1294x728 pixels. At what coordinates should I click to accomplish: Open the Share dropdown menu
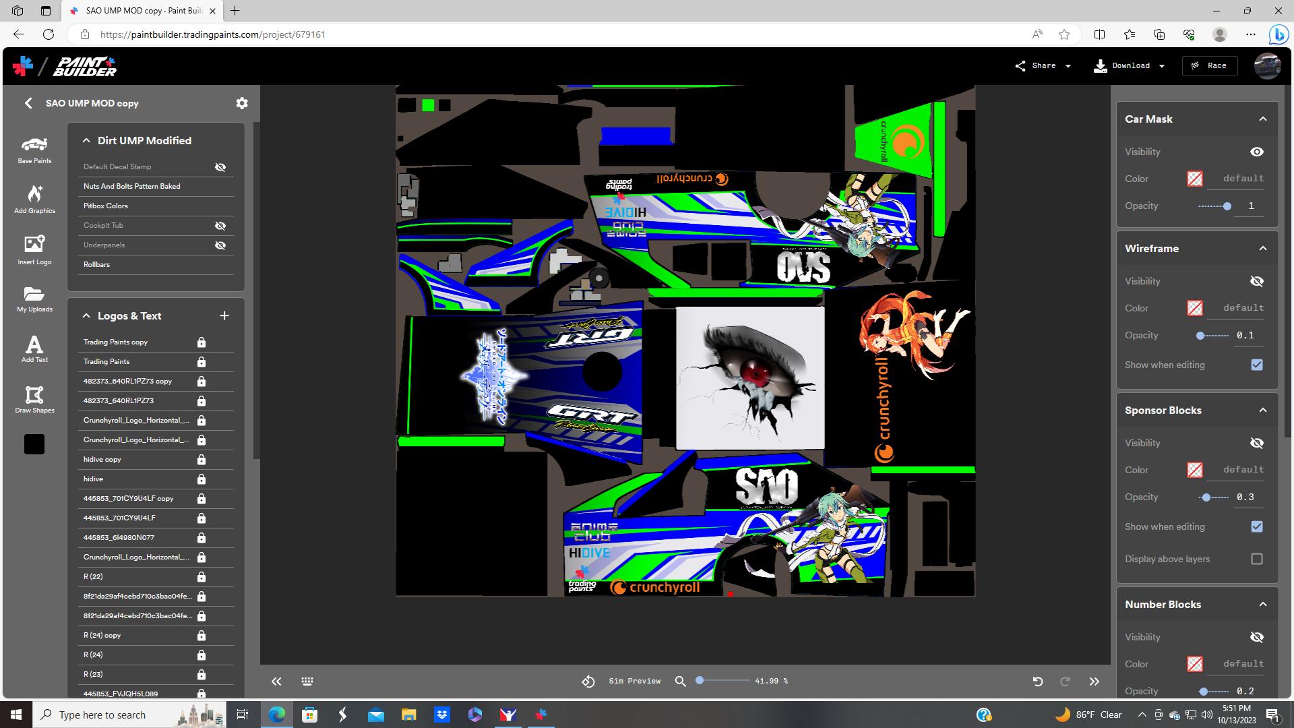tap(1068, 65)
